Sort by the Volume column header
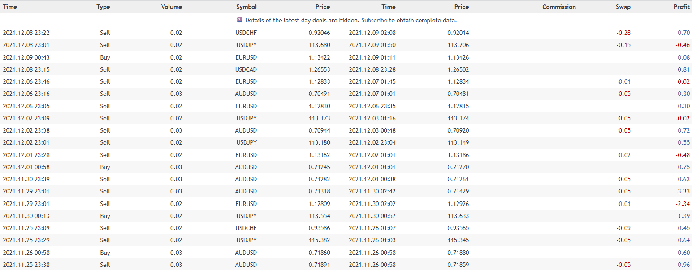Image resolution: width=692 pixels, height=270 pixels. click(x=172, y=7)
